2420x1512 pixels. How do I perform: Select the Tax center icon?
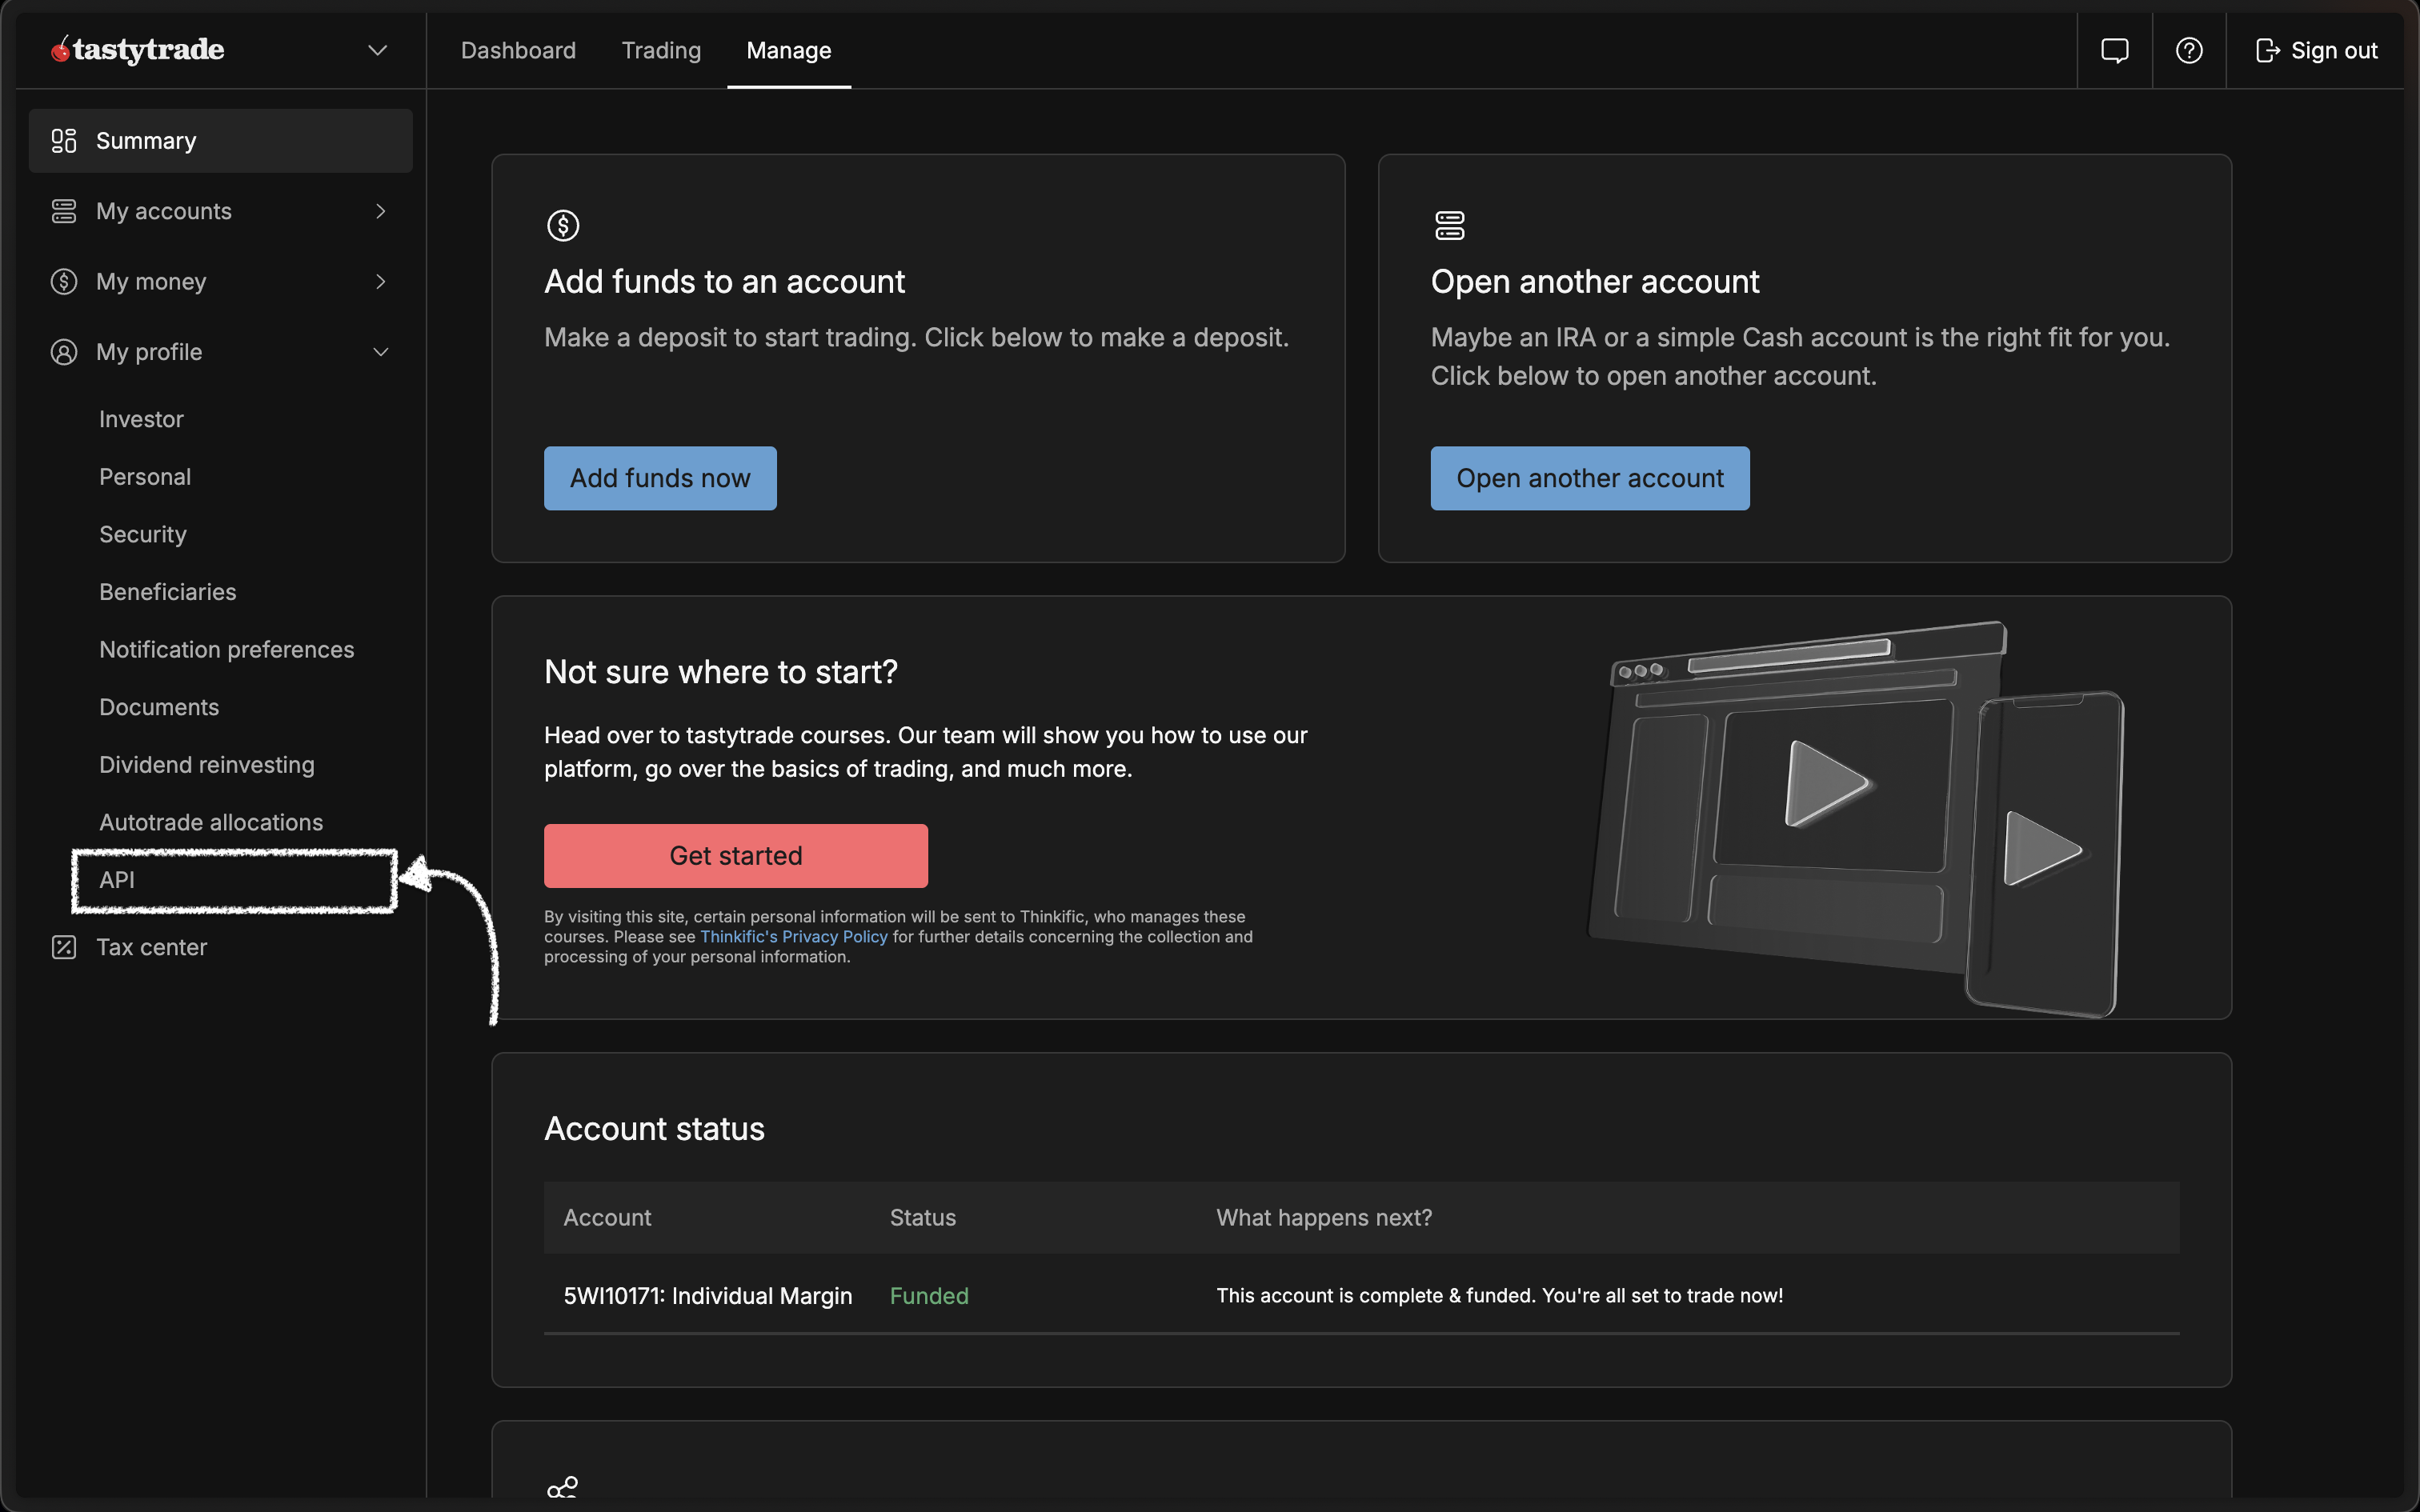click(x=63, y=946)
